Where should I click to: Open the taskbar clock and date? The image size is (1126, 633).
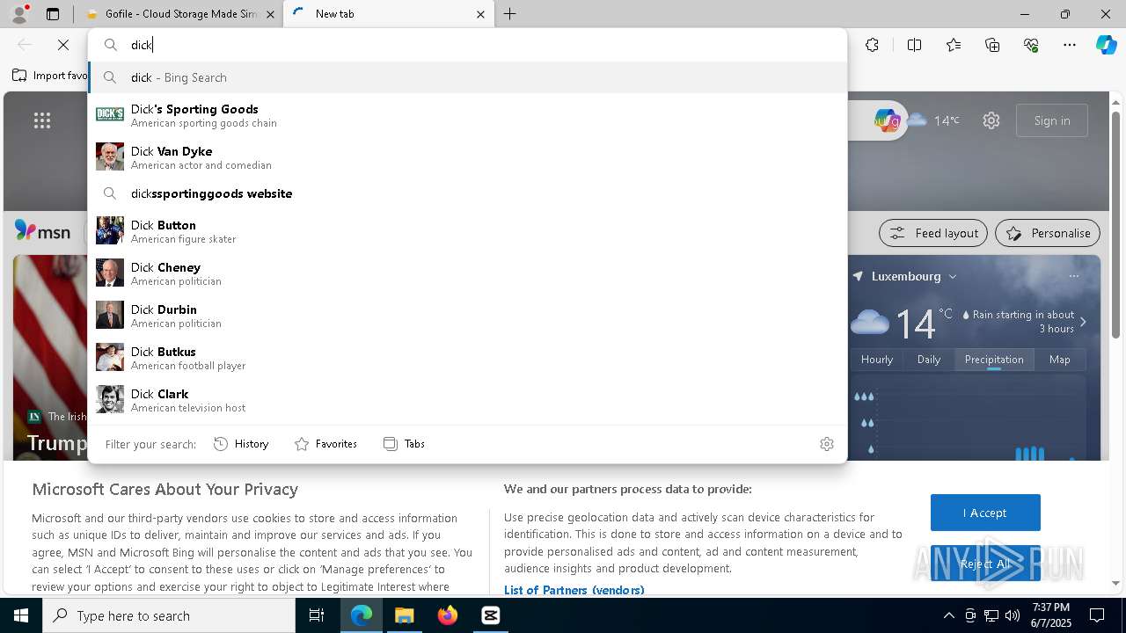(1050, 615)
